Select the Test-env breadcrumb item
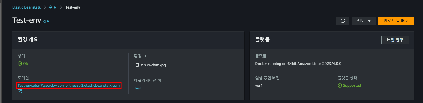Screen dimensions: 423x103 click(x=73, y=7)
